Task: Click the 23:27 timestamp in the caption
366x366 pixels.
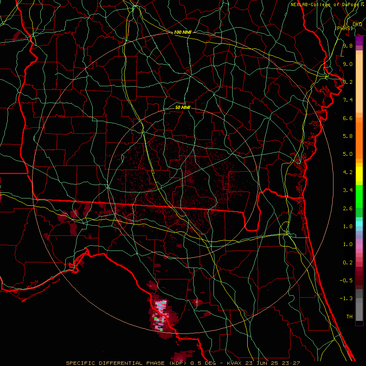Action: pos(290,363)
